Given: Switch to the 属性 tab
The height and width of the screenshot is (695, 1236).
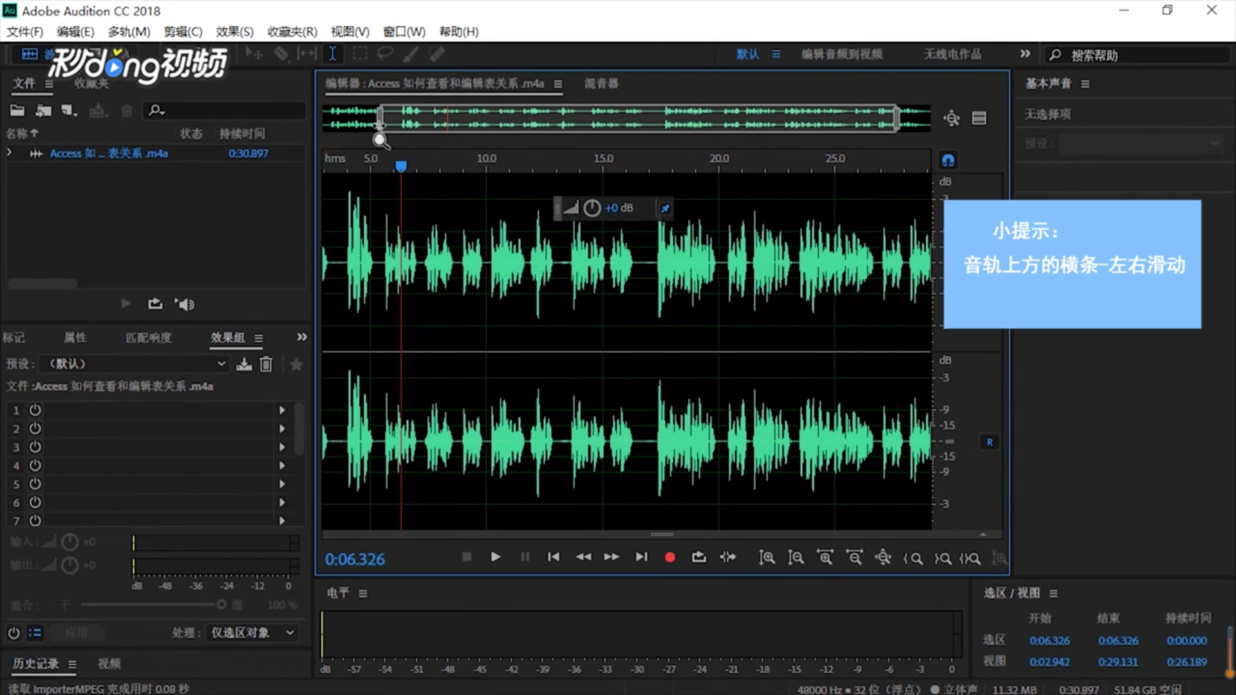Looking at the screenshot, I should pyautogui.click(x=75, y=337).
